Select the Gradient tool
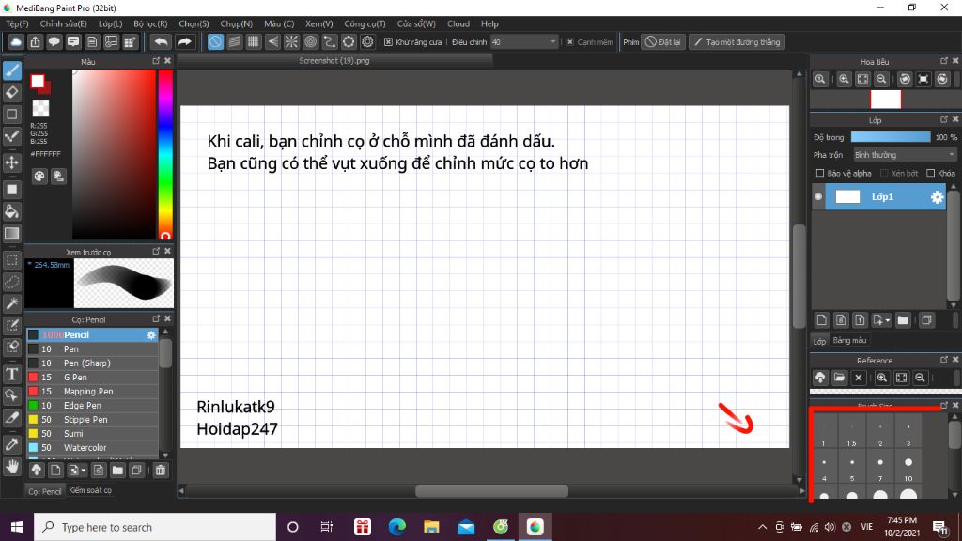Viewport: 962px width, 541px height. [x=12, y=233]
